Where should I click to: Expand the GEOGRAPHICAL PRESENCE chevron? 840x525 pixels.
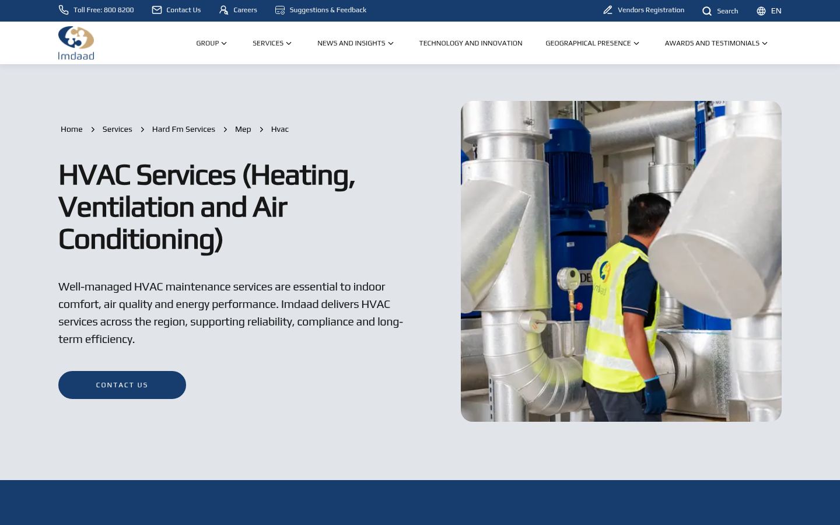point(636,43)
